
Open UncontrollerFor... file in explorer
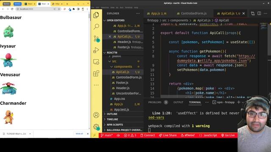coord(128,93)
